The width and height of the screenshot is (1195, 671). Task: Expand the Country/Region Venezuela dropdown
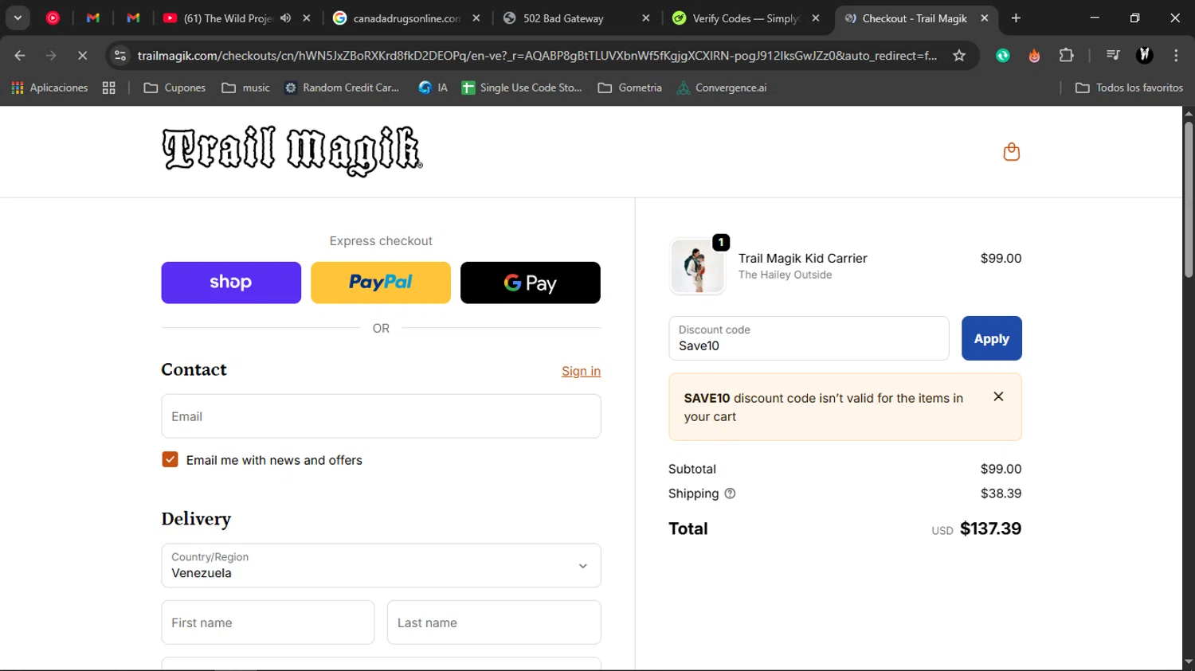tap(381, 565)
